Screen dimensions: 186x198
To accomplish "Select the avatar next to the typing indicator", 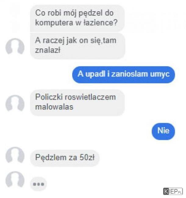I will pyautogui.click(x=15, y=180).
